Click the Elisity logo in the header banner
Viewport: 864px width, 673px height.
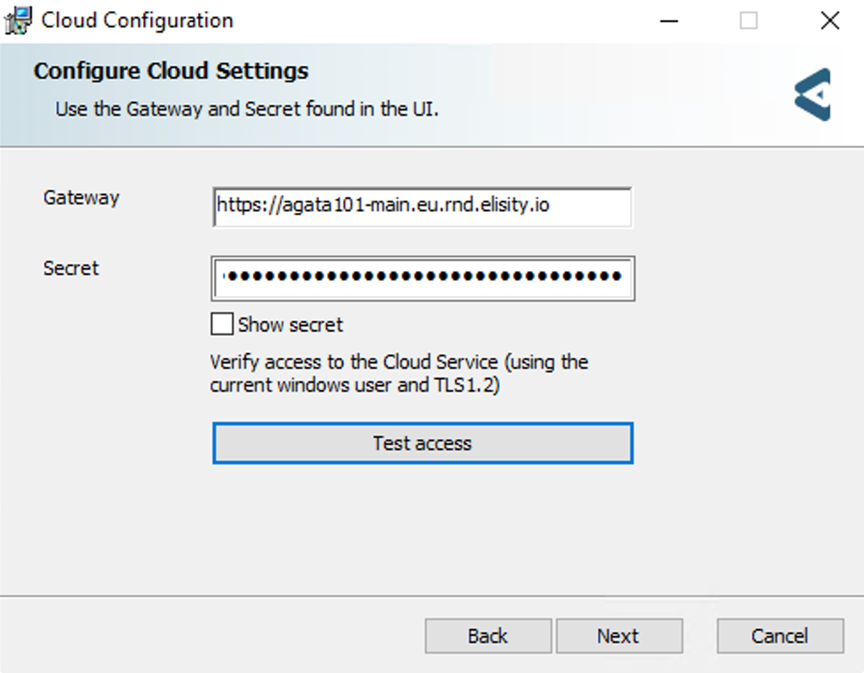pos(813,94)
